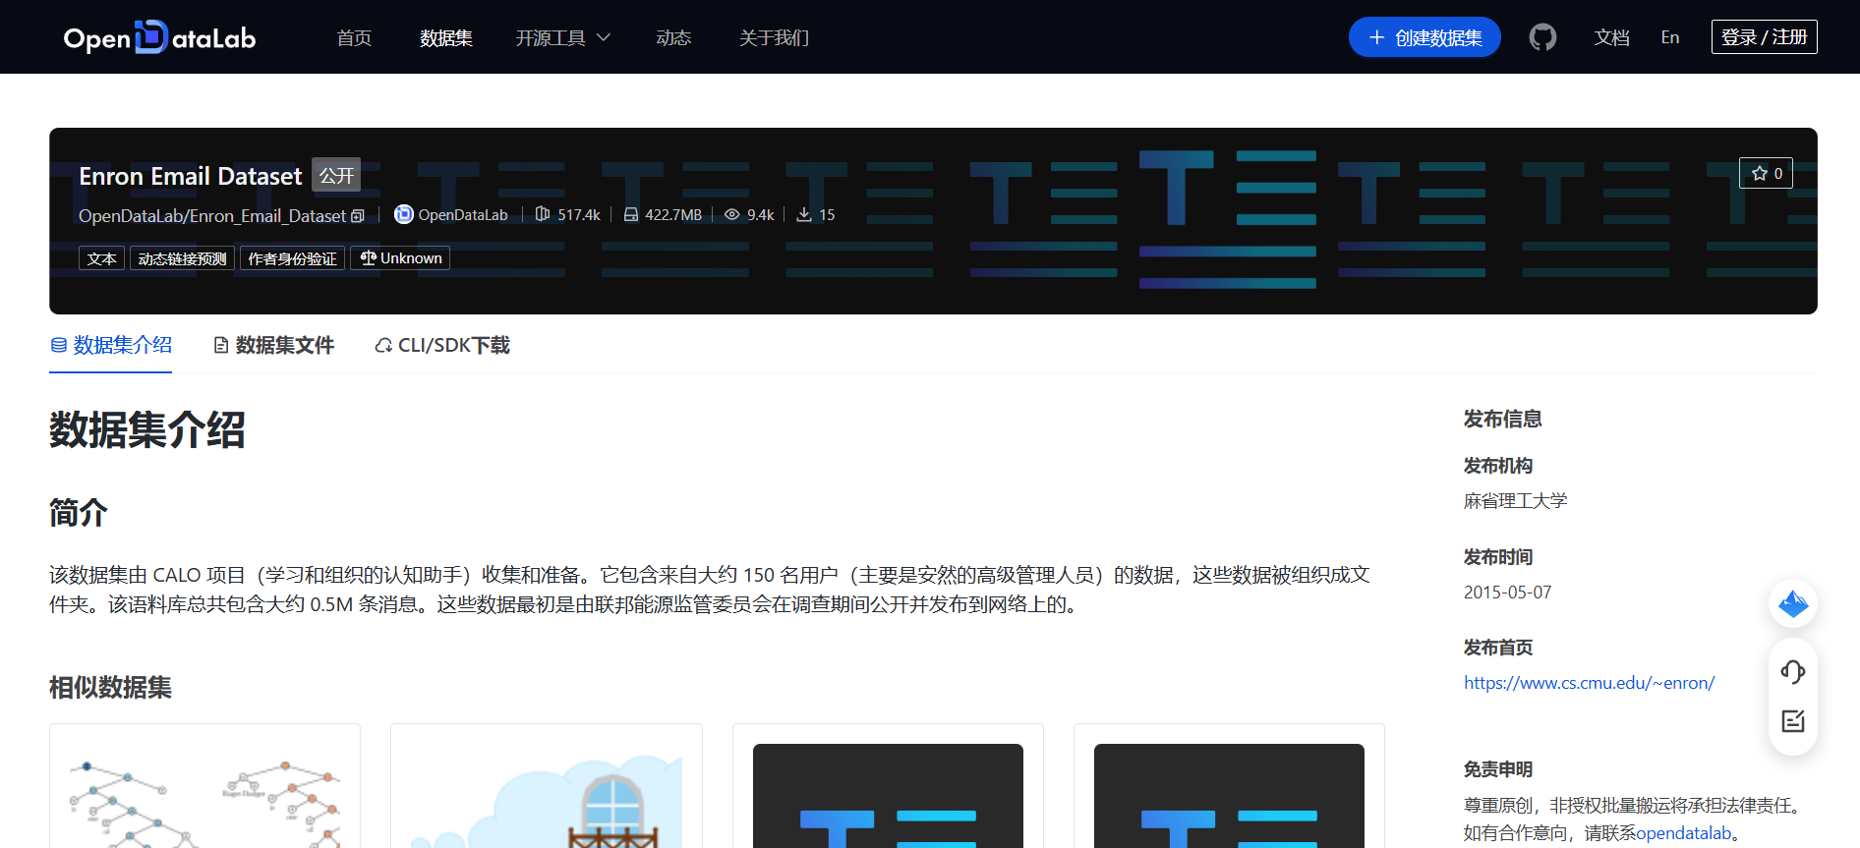The image size is (1860, 848).
Task: Click the opendatalab contact link
Action: pos(1683,833)
